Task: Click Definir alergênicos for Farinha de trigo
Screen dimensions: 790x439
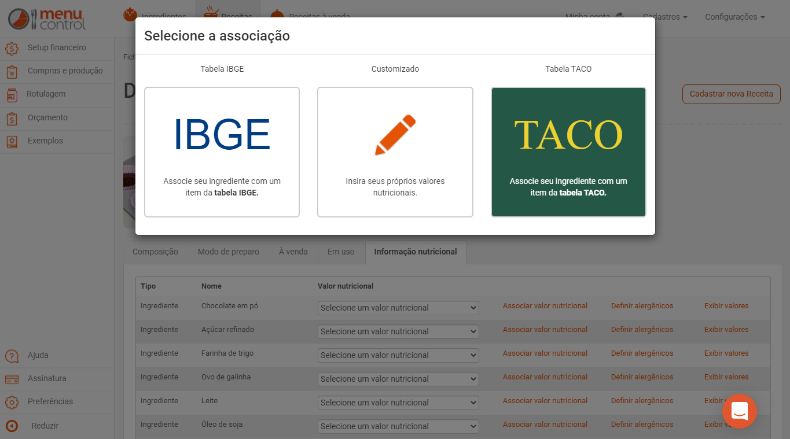Action: 642,353
